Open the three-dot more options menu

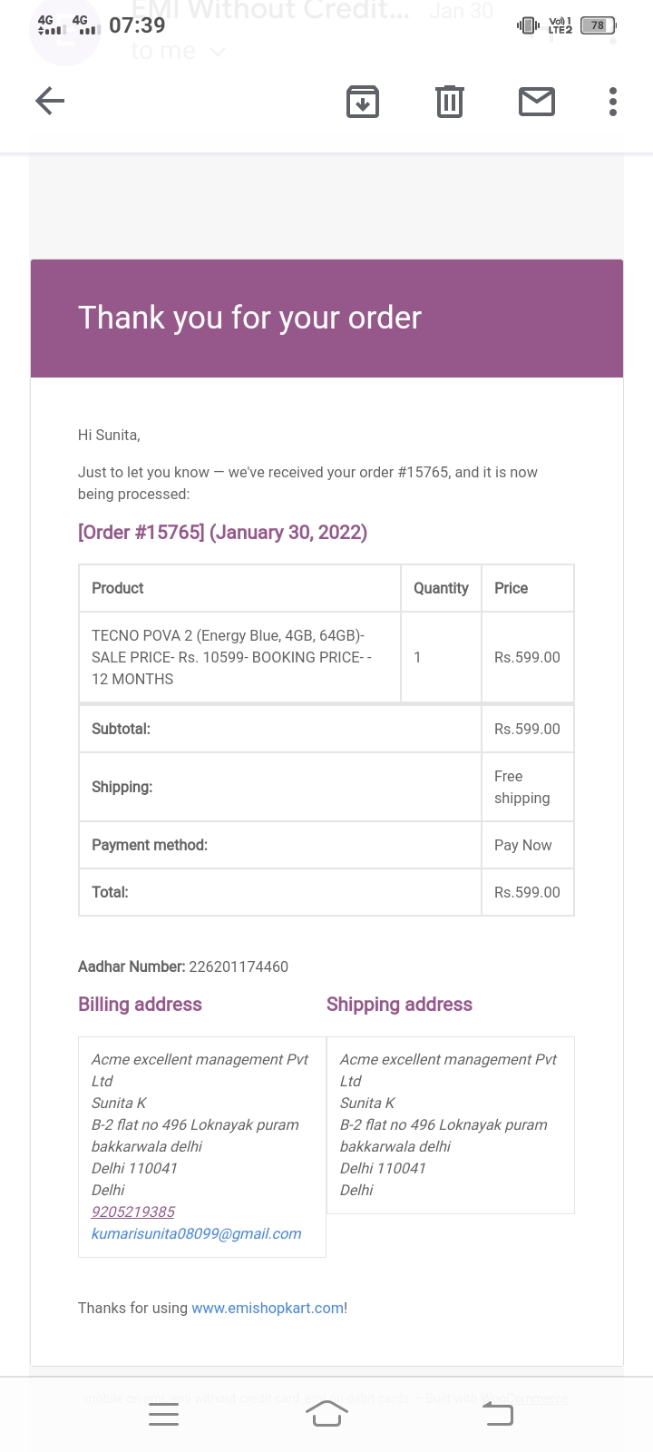point(613,102)
